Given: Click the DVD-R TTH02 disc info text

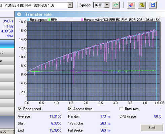Looking at the screenshot, I should pyautogui.click(x=8, y=24).
